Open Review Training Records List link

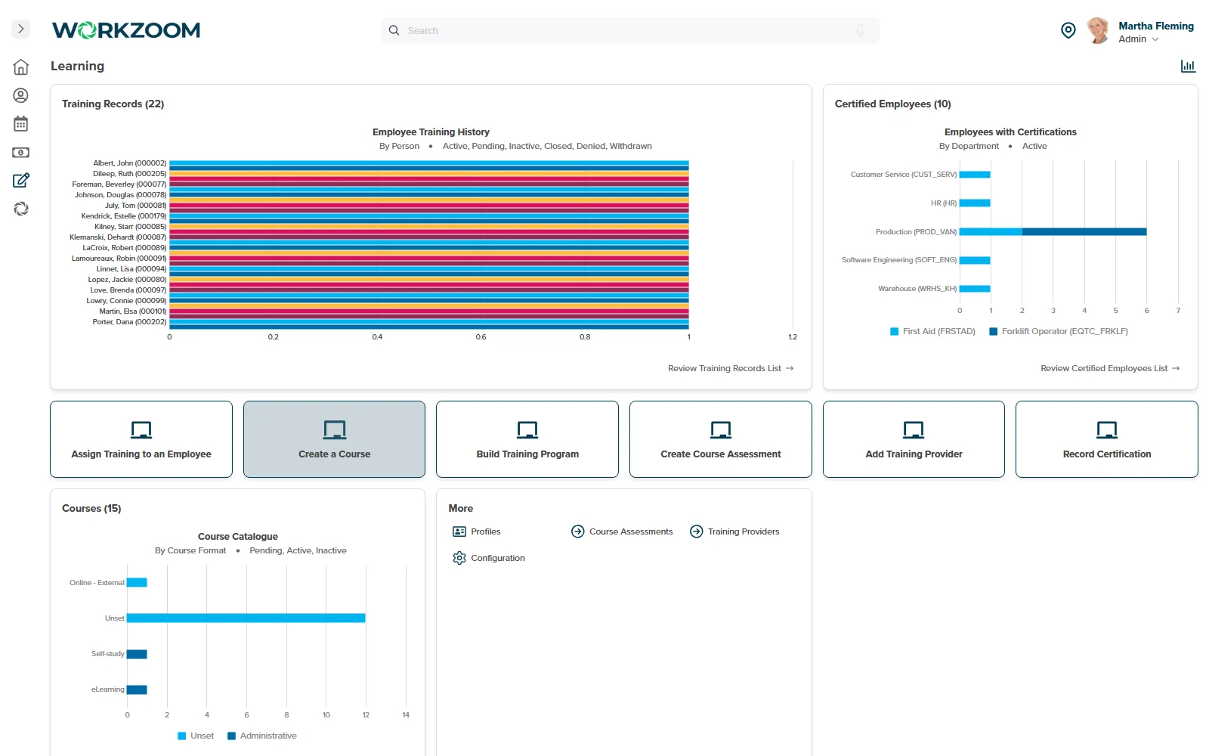pyautogui.click(x=731, y=368)
